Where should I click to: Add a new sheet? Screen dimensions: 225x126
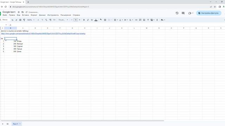coord(2,124)
